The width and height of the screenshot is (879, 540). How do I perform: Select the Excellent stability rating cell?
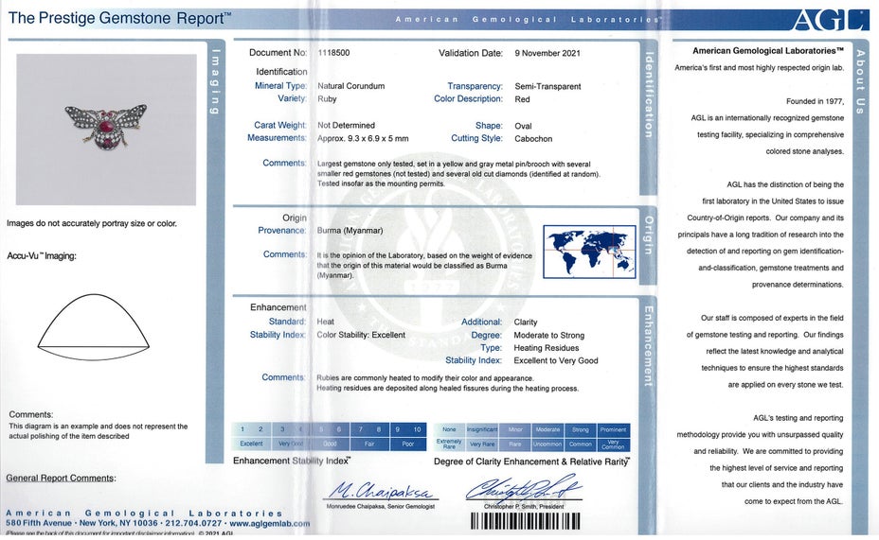(251, 444)
